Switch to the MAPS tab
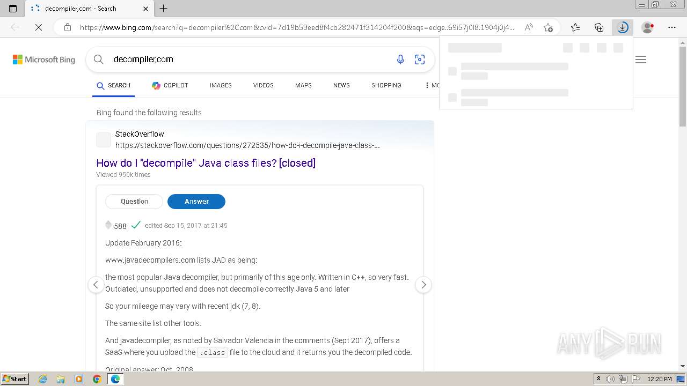The height and width of the screenshot is (386, 687). (303, 85)
